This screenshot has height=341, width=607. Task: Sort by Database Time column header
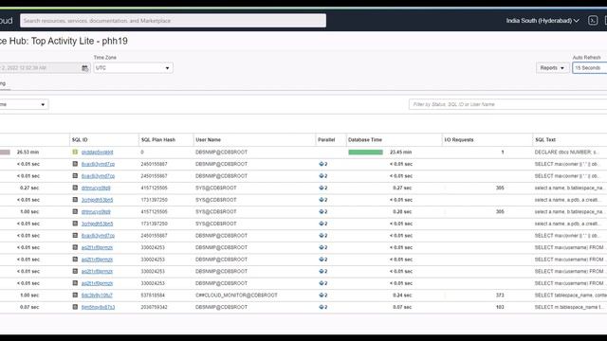pos(365,139)
